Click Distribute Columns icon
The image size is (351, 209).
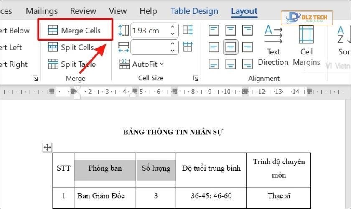click(188, 47)
